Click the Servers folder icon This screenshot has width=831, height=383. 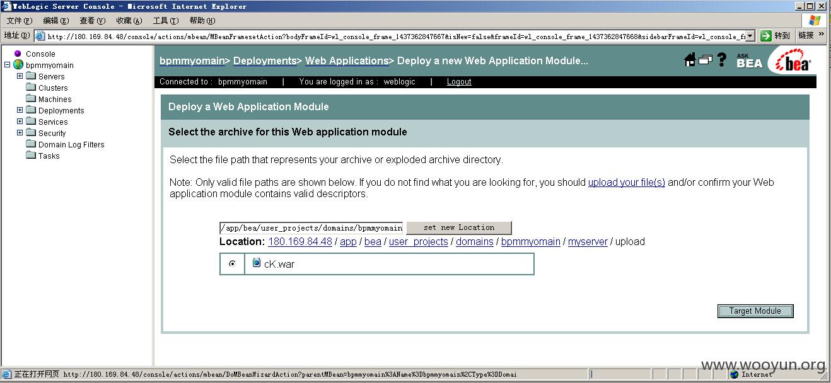(31, 76)
